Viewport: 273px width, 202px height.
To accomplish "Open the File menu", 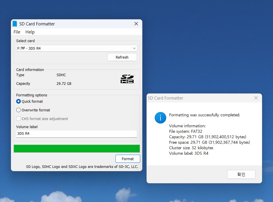I will point(17,32).
